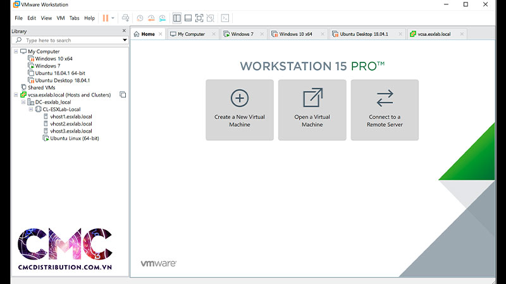The height and width of the screenshot is (284, 506).
Task: Click Connect to a Remote Server tile
Action: point(385,110)
